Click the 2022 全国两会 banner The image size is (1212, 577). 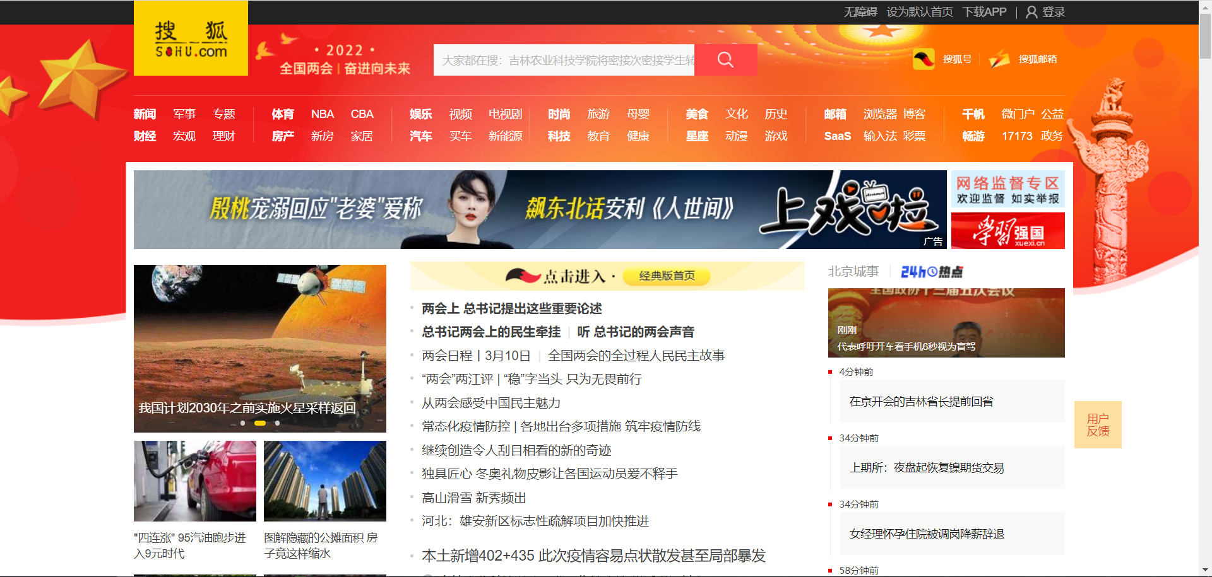coord(345,59)
